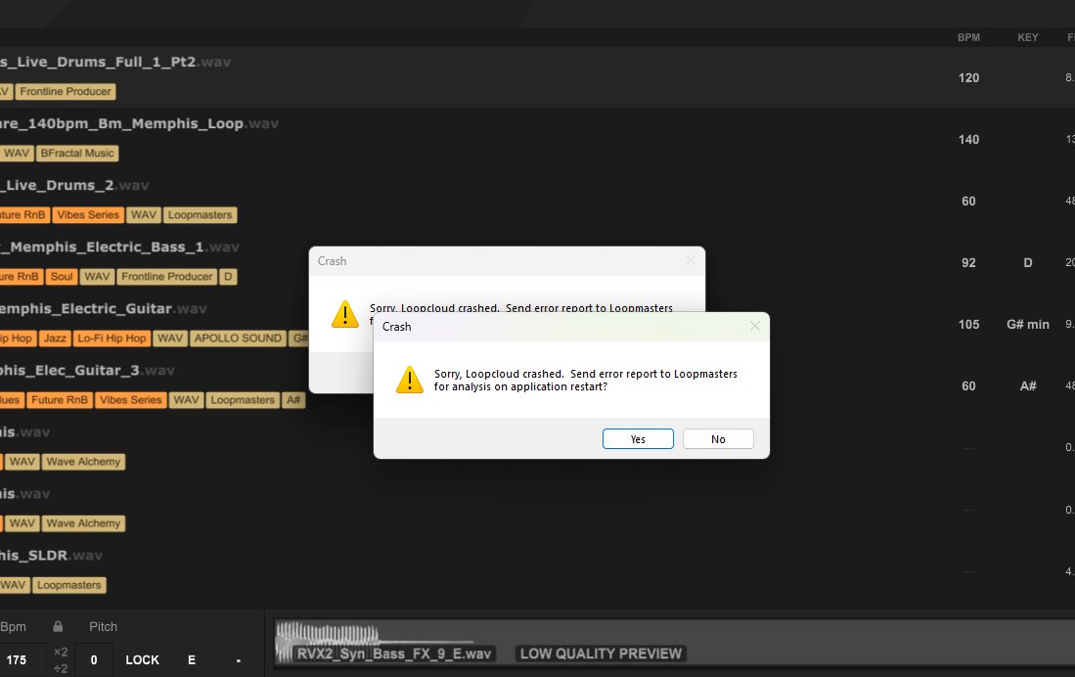Select the 140bpm_Bm_Memphis_Loop.wav sample

point(538,139)
